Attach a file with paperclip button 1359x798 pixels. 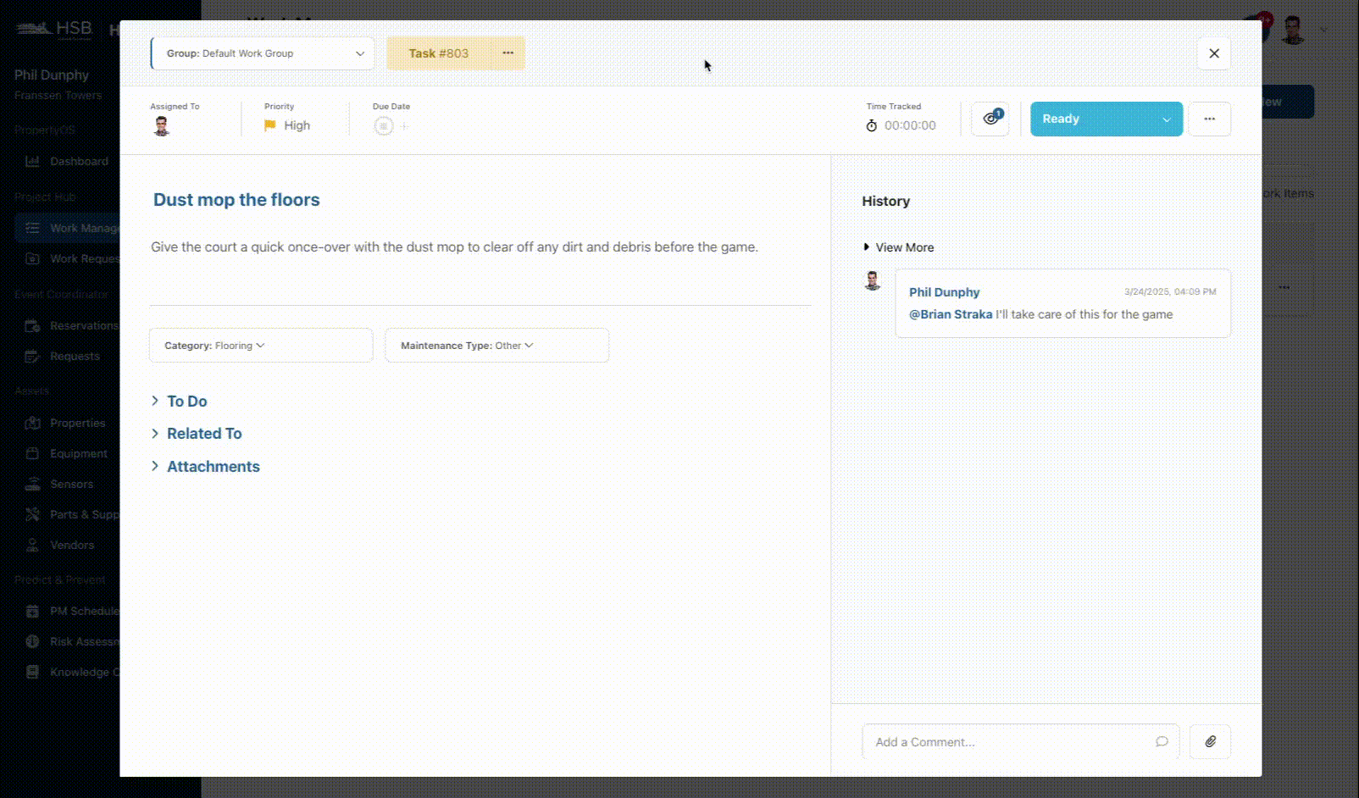click(x=1210, y=741)
